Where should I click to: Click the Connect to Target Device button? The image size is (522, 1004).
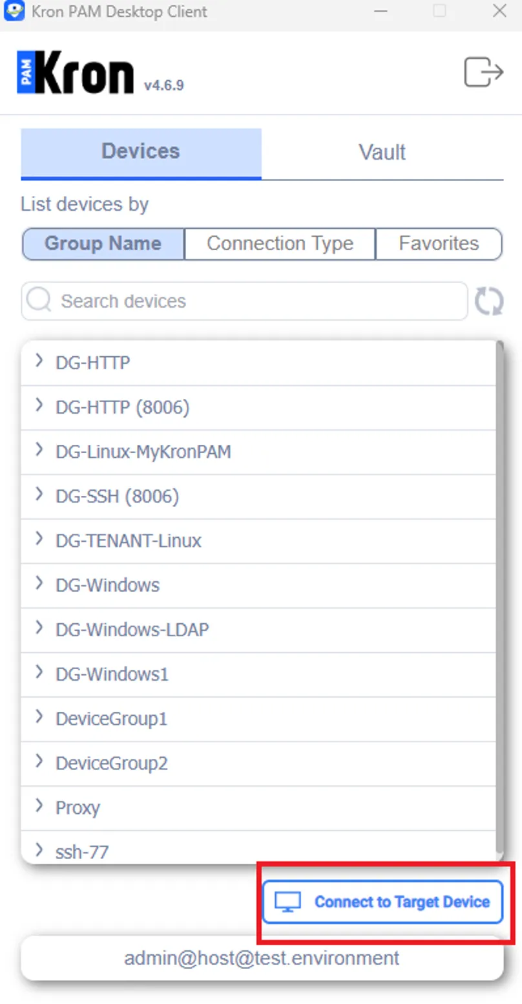click(382, 902)
